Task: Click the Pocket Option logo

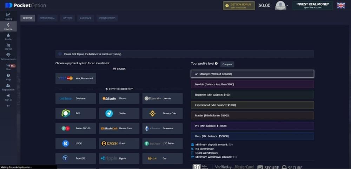Action: tap(25, 5)
